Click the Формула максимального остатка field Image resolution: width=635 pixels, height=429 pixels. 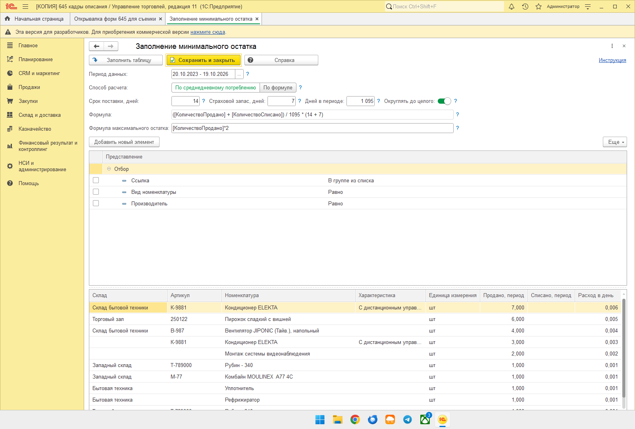click(x=312, y=128)
